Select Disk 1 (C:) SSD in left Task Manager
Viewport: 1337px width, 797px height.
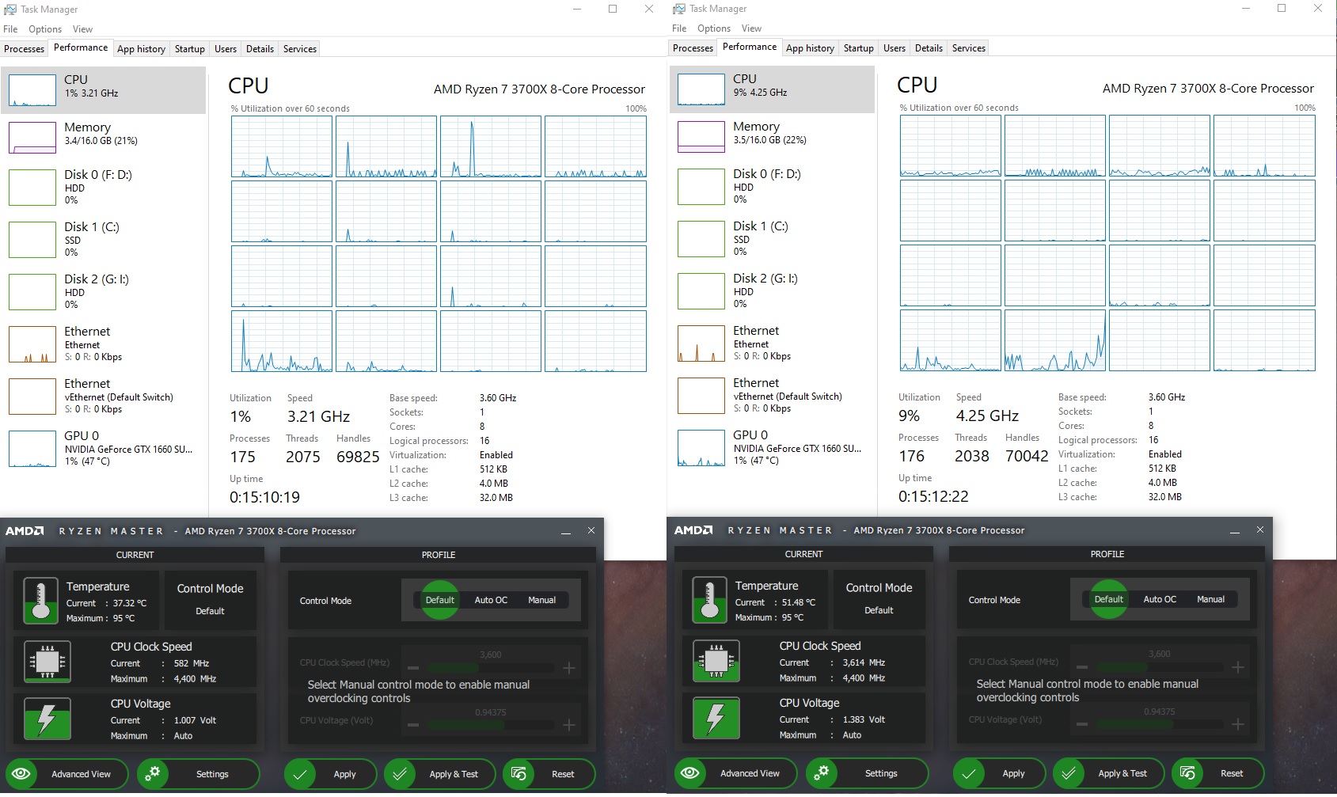point(104,239)
